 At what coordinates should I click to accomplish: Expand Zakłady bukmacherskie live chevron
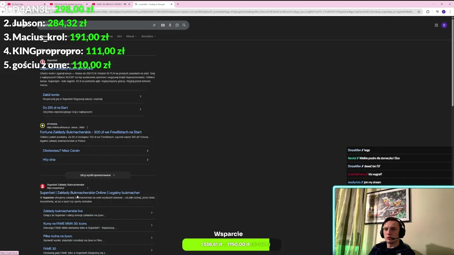151,212
